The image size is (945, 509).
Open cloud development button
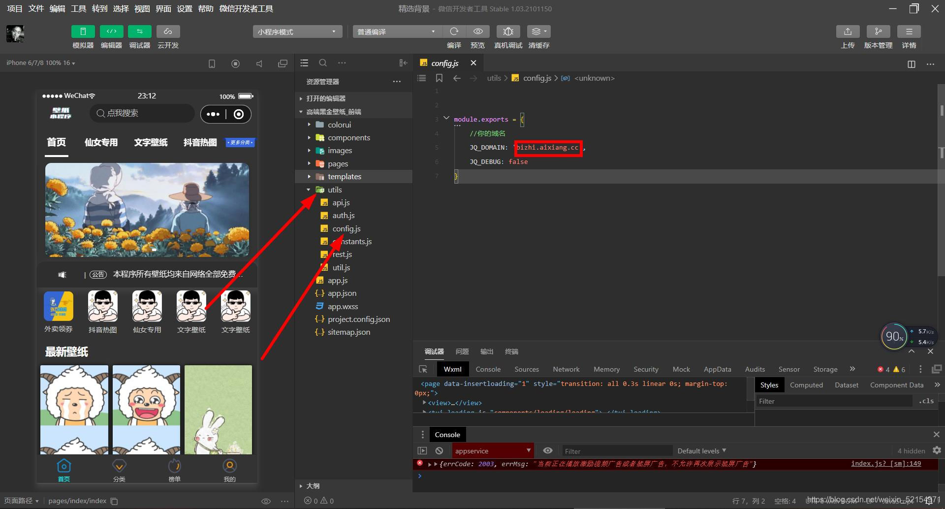tap(168, 32)
